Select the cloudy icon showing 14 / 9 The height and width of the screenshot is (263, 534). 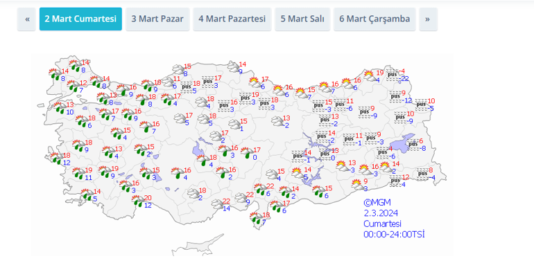(x=234, y=66)
